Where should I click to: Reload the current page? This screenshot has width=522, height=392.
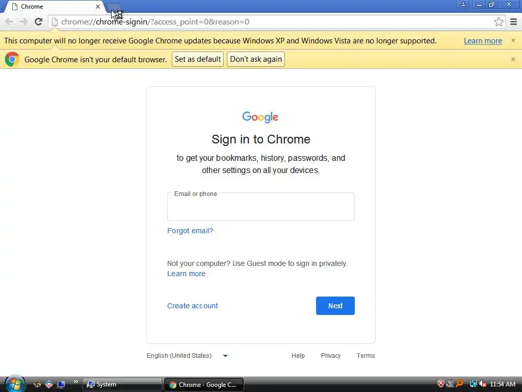point(38,21)
